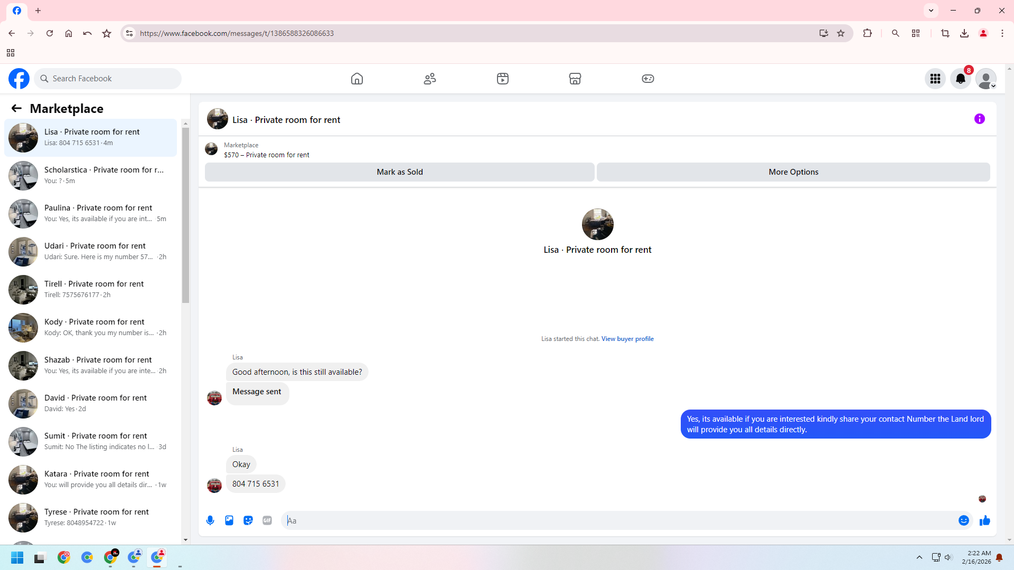
Task: Open View buyer profile link
Action: (x=627, y=339)
